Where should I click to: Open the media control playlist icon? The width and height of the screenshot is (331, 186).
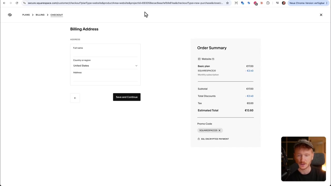pyautogui.click(x=277, y=3)
